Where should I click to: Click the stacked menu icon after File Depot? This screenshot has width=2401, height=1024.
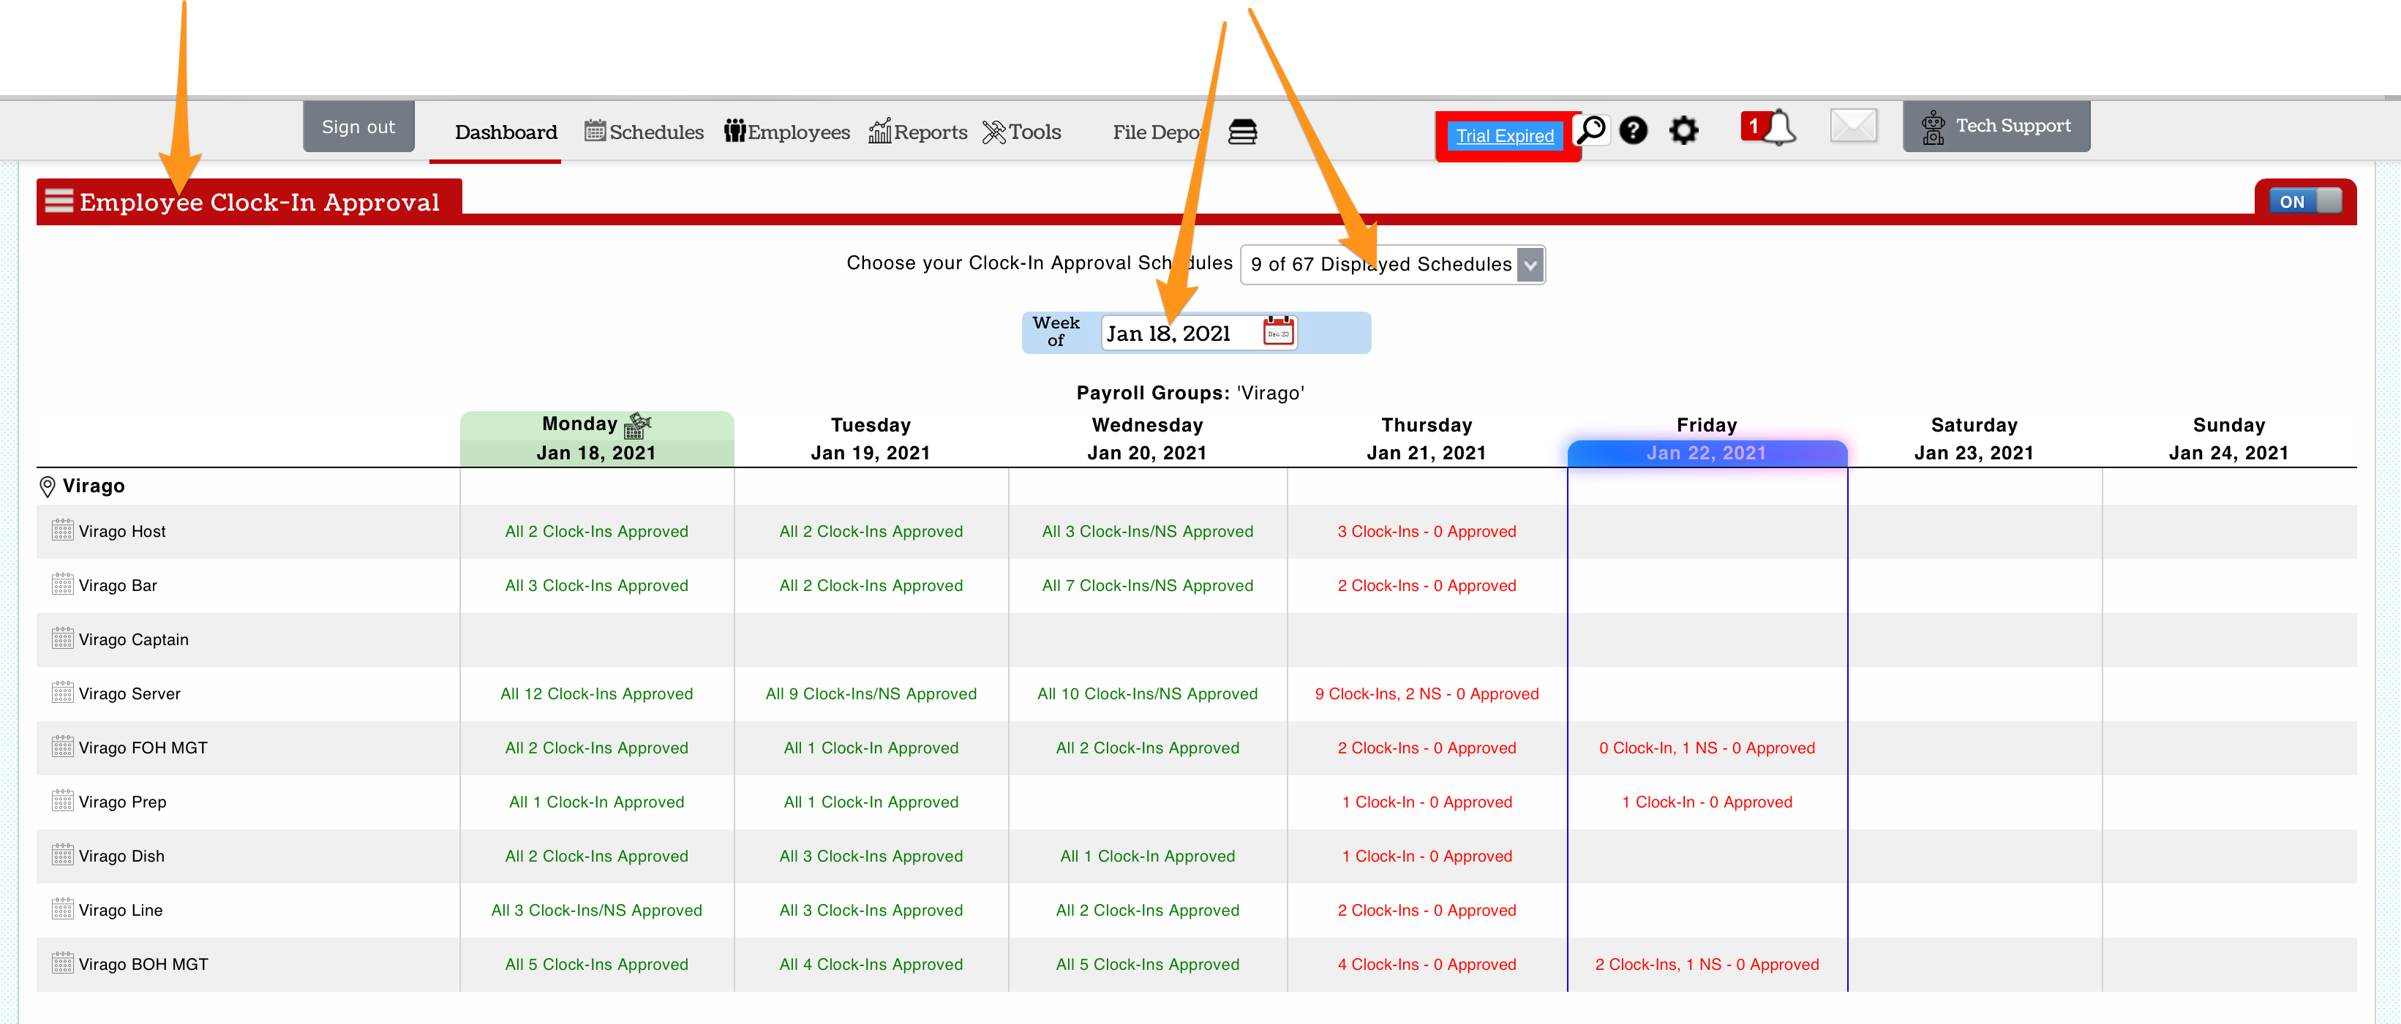(x=1242, y=132)
